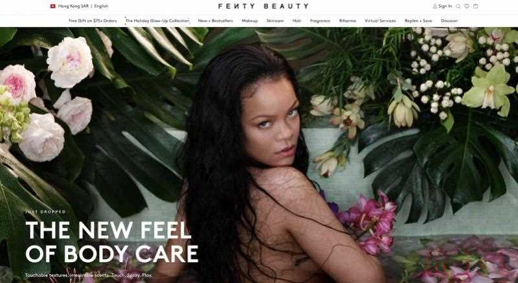Go to New + Bestsellers

pos(216,21)
